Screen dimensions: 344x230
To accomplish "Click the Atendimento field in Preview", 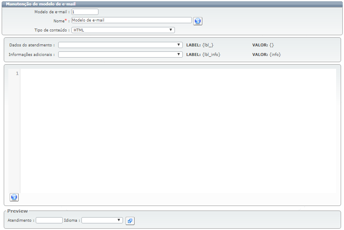I will point(49,220).
